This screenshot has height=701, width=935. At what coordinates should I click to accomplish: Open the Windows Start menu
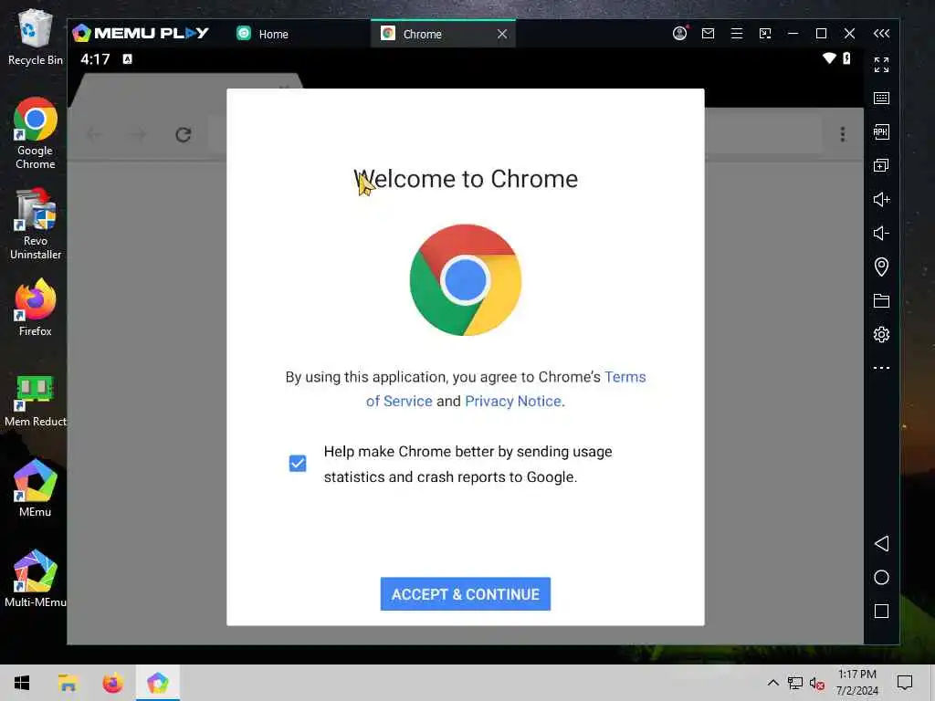[x=22, y=683]
